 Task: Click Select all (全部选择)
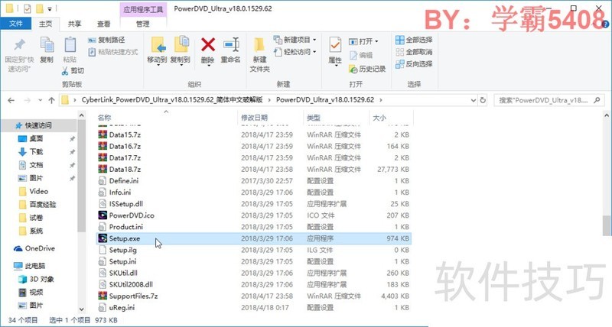coord(414,40)
